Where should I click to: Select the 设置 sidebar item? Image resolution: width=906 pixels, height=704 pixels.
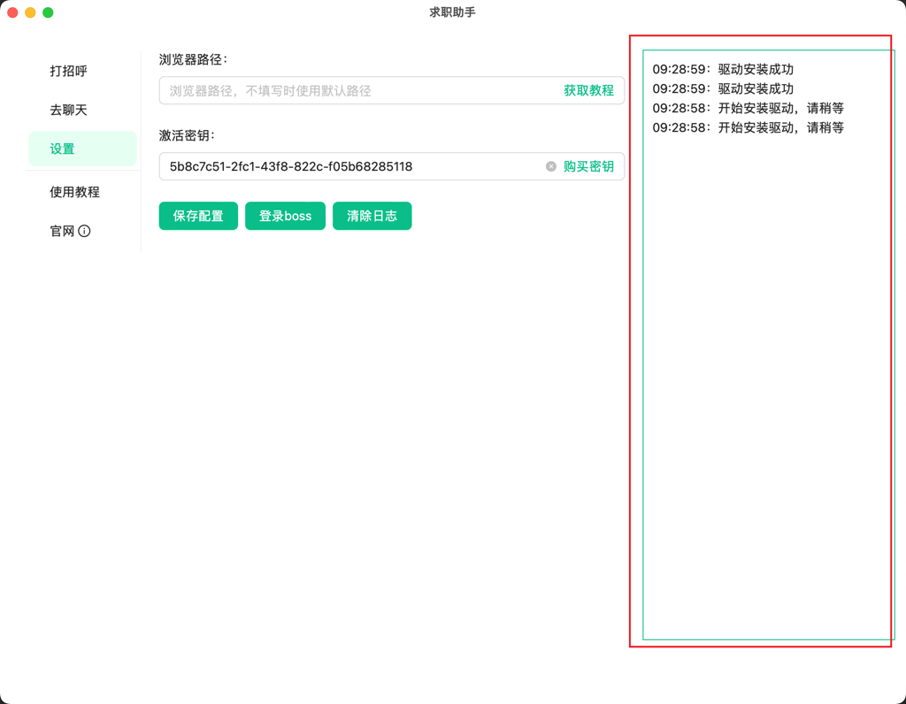click(63, 149)
